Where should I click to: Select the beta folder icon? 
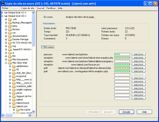tap(10, 26)
